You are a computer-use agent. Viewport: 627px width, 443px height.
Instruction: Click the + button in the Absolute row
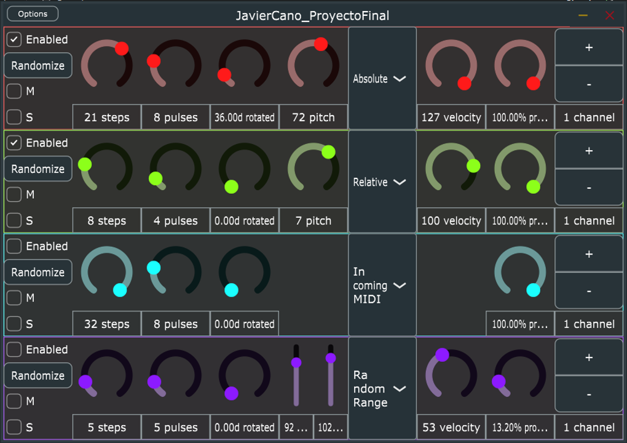click(588, 46)
